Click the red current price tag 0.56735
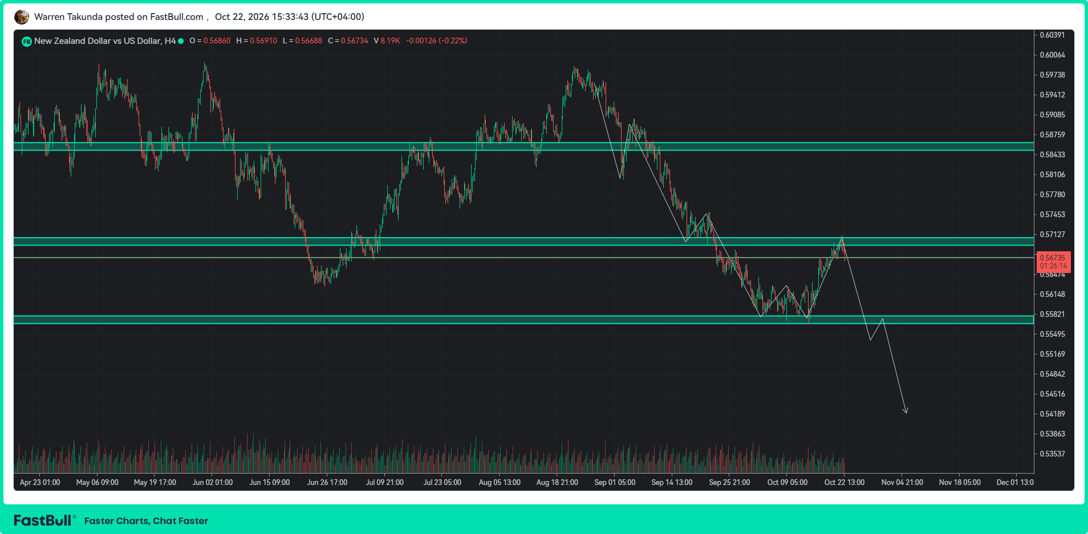This screenshot has width=1088, height=534. click(1053, 262)
